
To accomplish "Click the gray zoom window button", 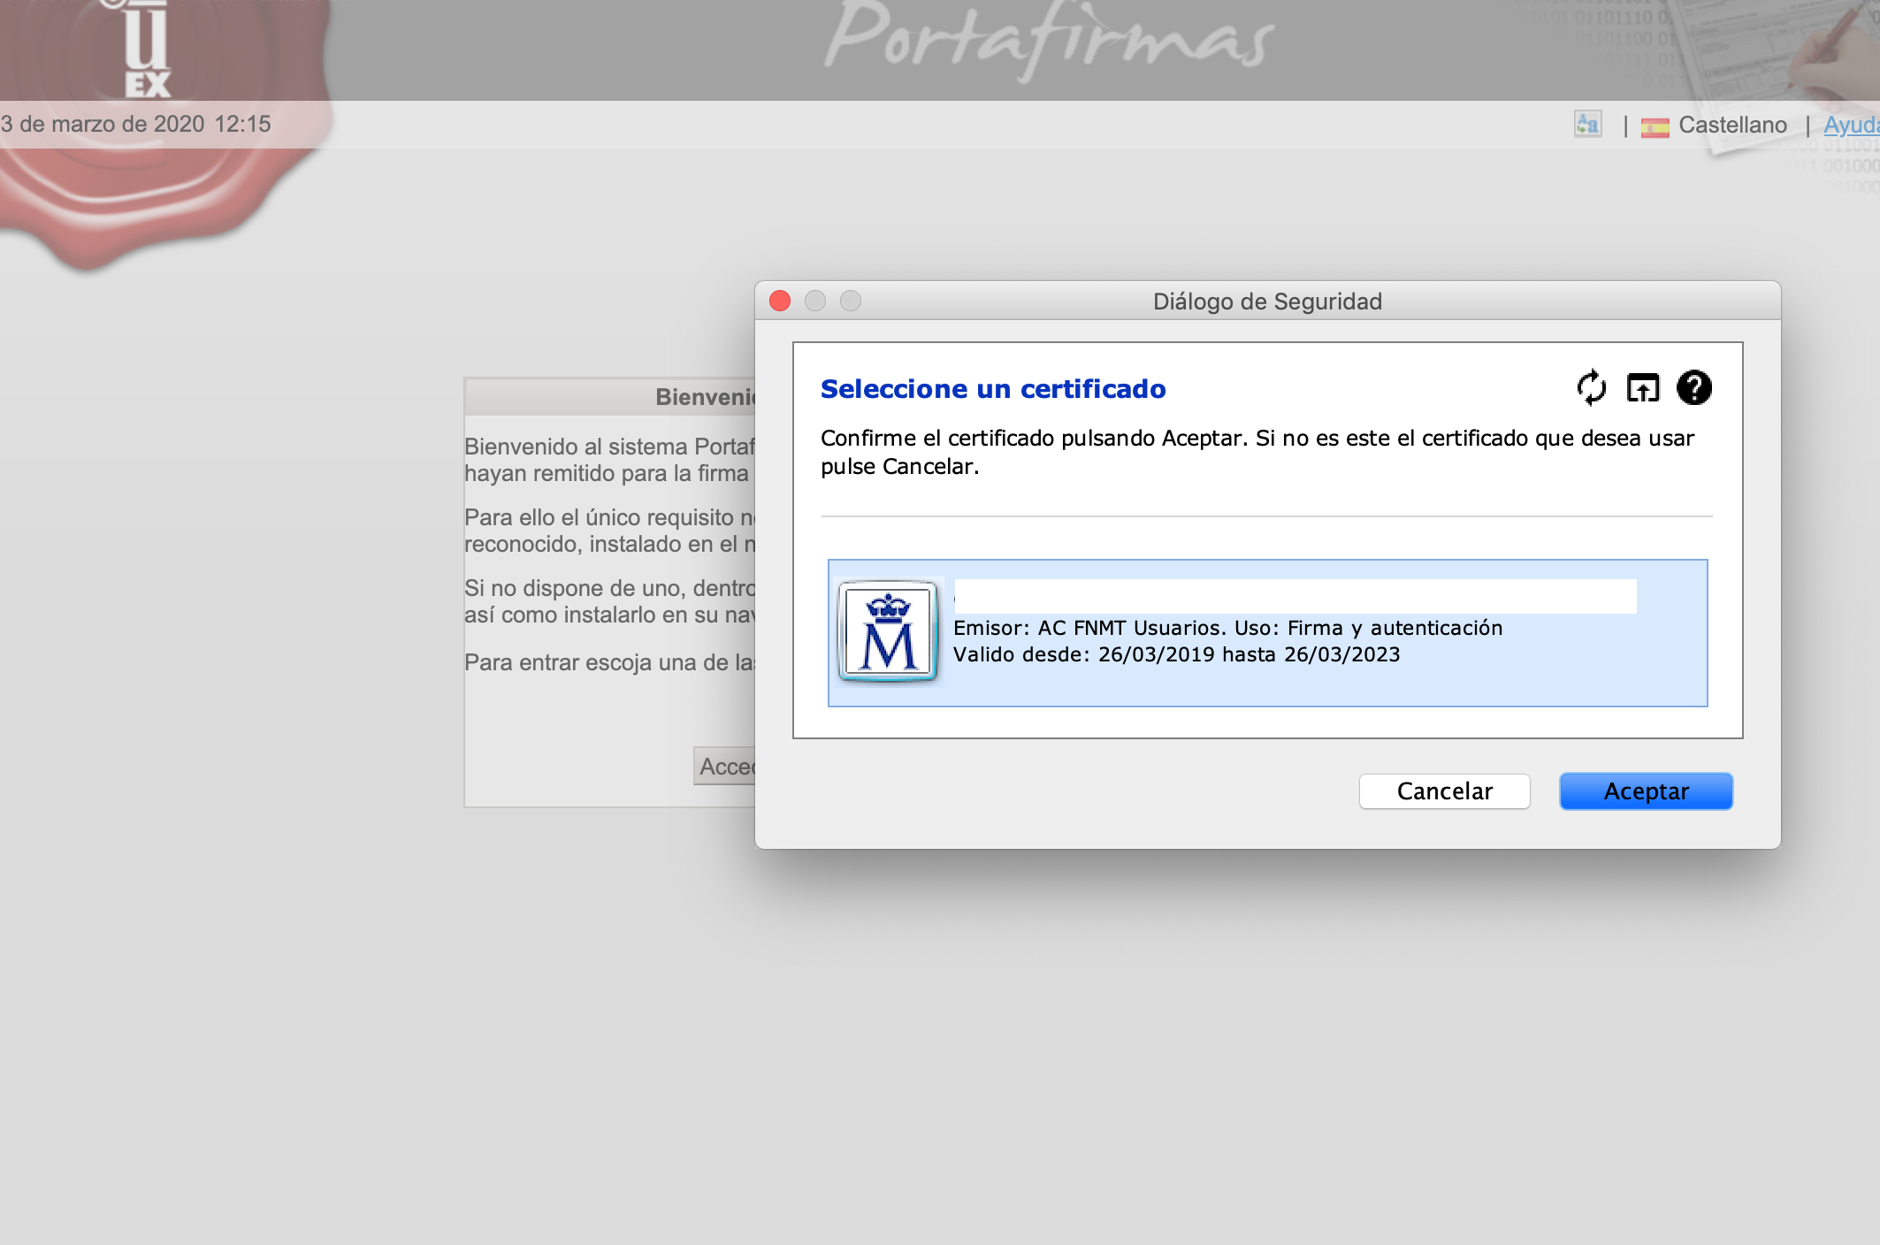I will pos(851,302).
